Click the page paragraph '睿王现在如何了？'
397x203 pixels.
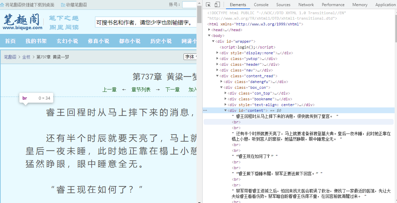97,189
